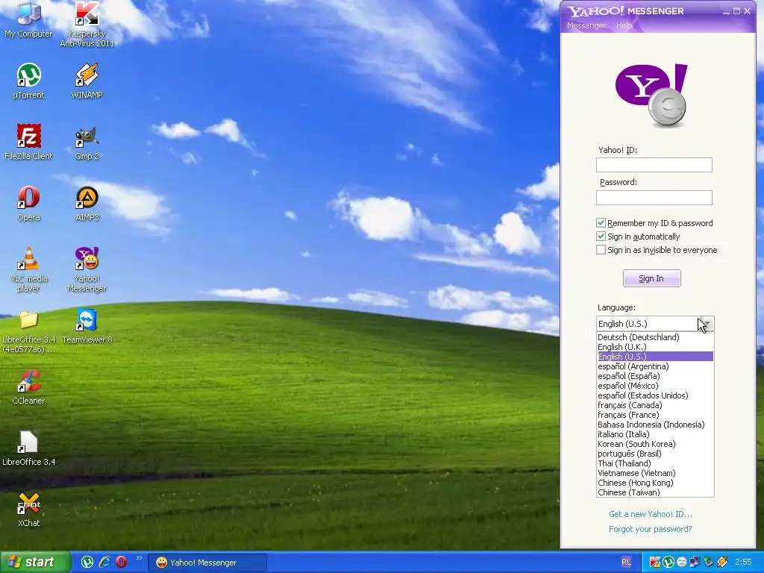Focus the Password input field
Image resolution: width=764 pixels, height=573 pixels.
click(654, 197)
